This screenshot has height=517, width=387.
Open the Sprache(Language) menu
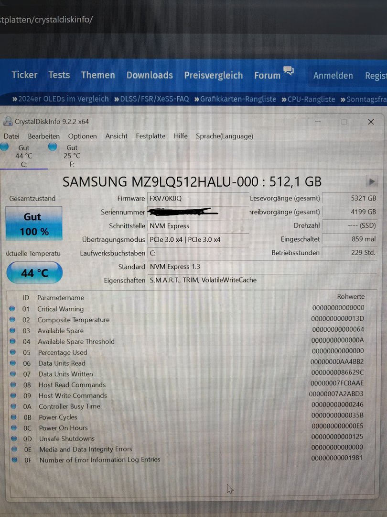click(x=225, y=136)
